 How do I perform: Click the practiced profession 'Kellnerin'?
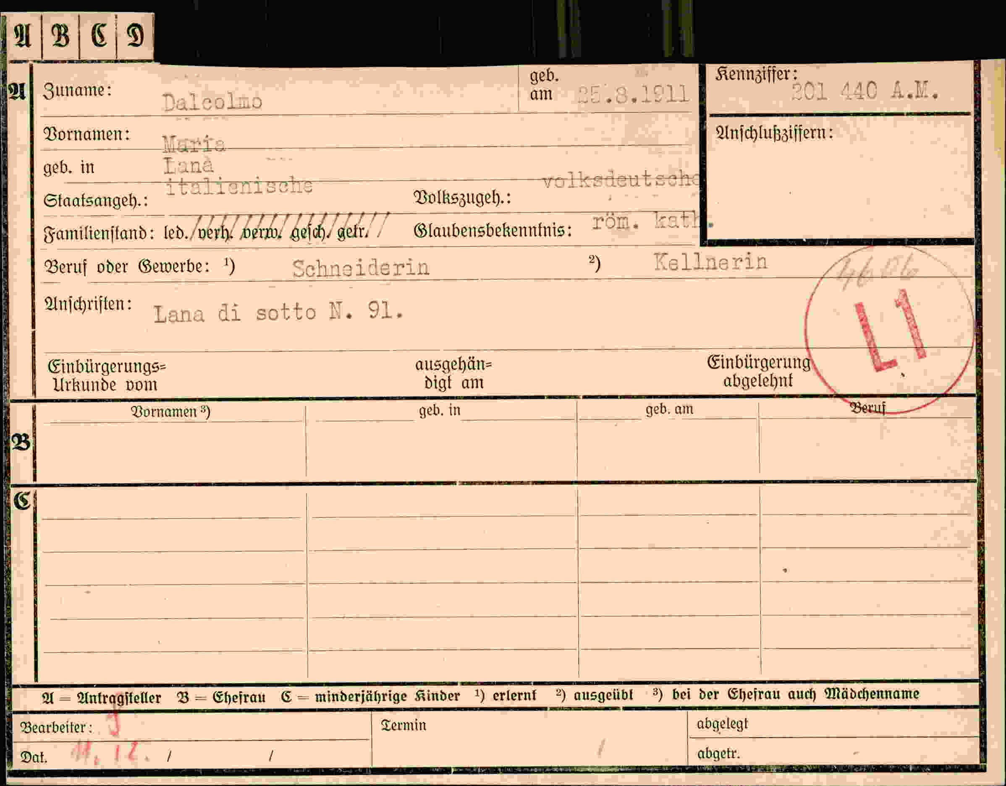click(x=711, y=262)
